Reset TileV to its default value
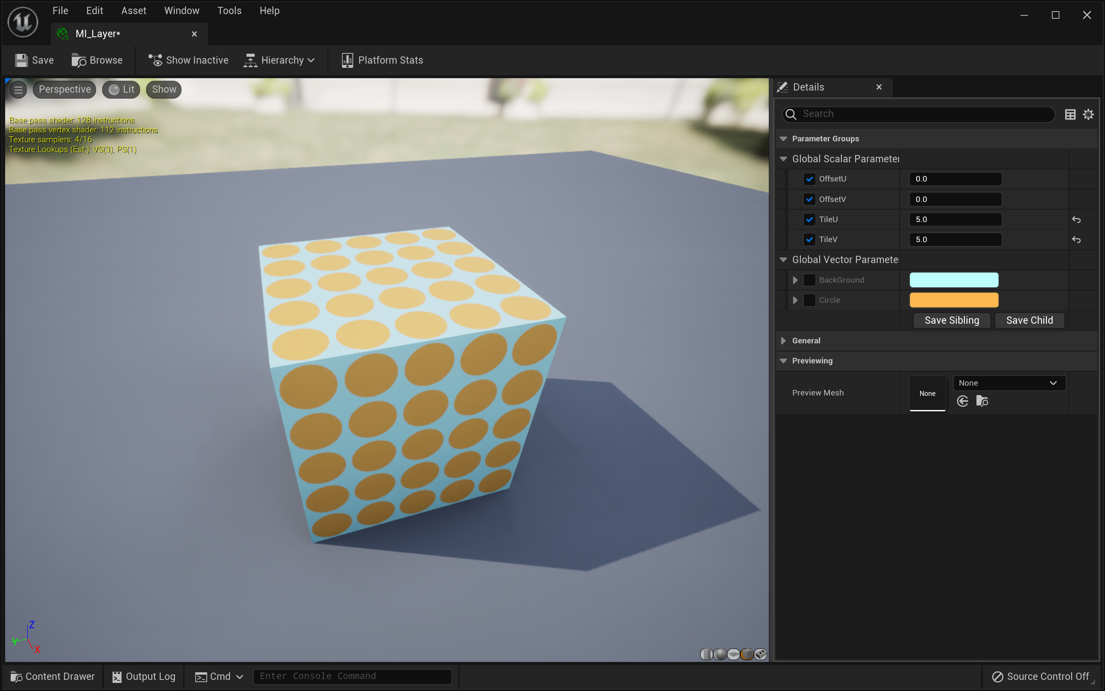Screen dimensions: 1105x691 point(1076,240)
